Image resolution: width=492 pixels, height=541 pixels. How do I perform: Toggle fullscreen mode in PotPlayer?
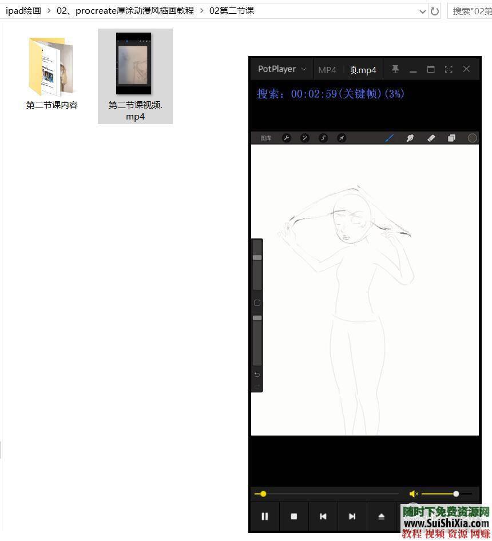pos(449,69)
